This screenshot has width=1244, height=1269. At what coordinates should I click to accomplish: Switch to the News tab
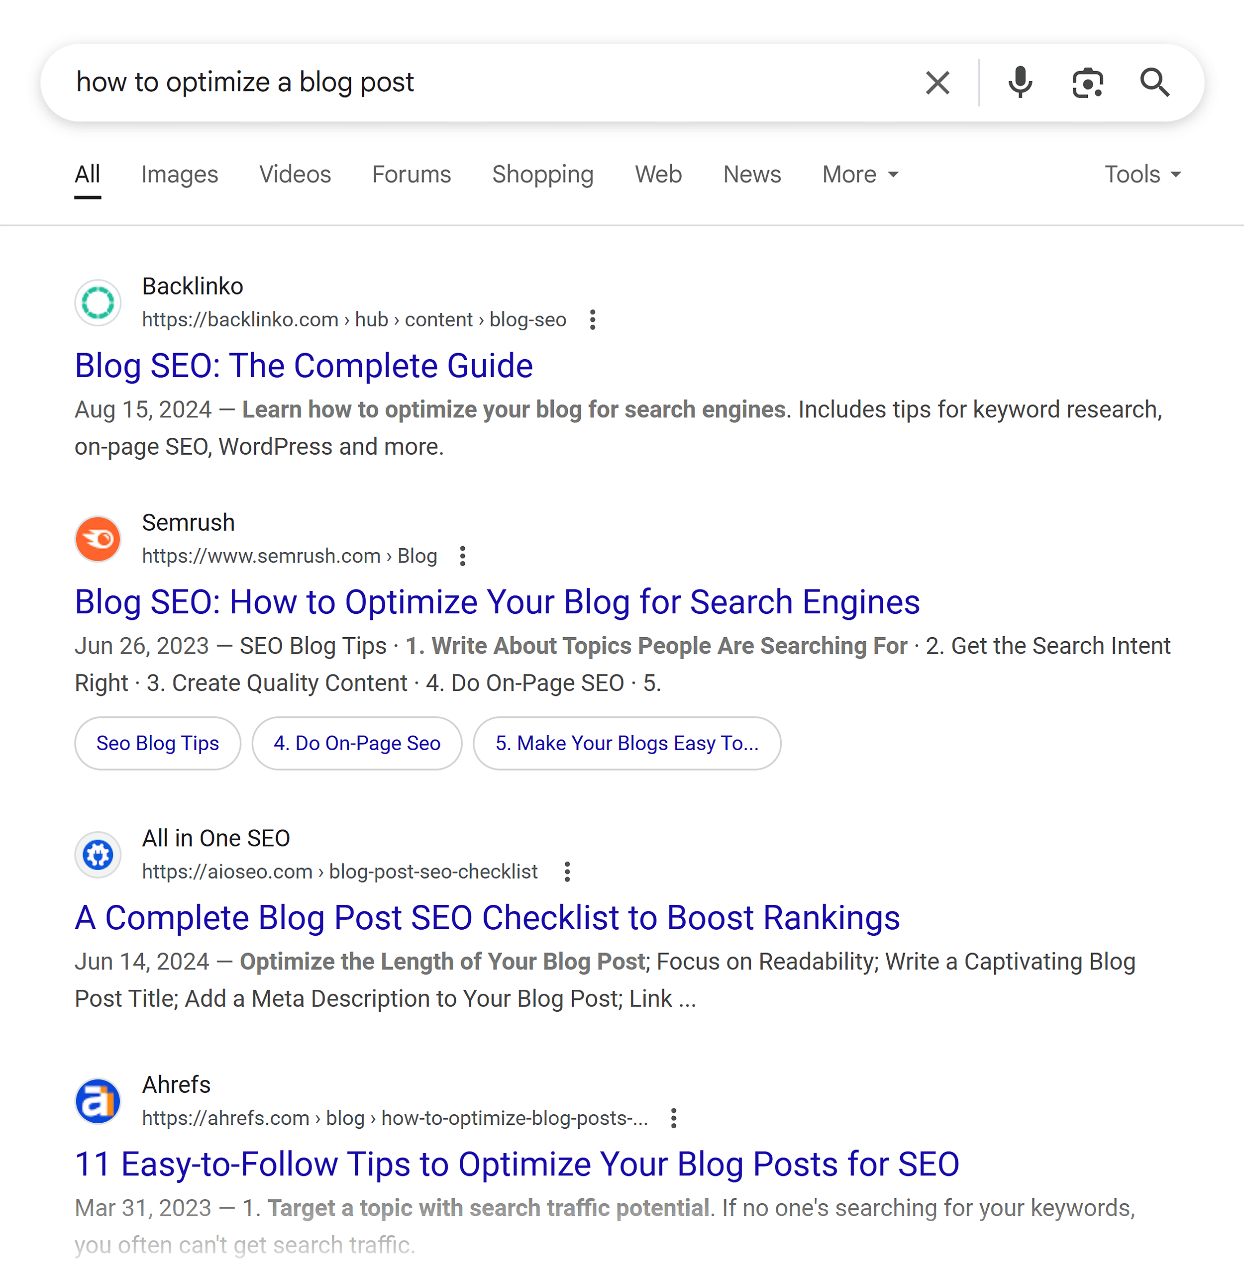tap(751, 175)
